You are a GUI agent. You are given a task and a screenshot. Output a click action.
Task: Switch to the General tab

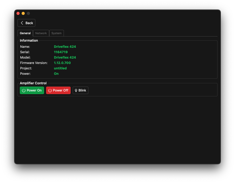pos(25,33)
